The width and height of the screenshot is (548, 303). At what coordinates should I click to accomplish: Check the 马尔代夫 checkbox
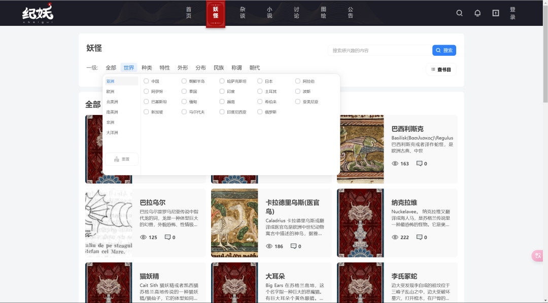click(x=184, y=111)
